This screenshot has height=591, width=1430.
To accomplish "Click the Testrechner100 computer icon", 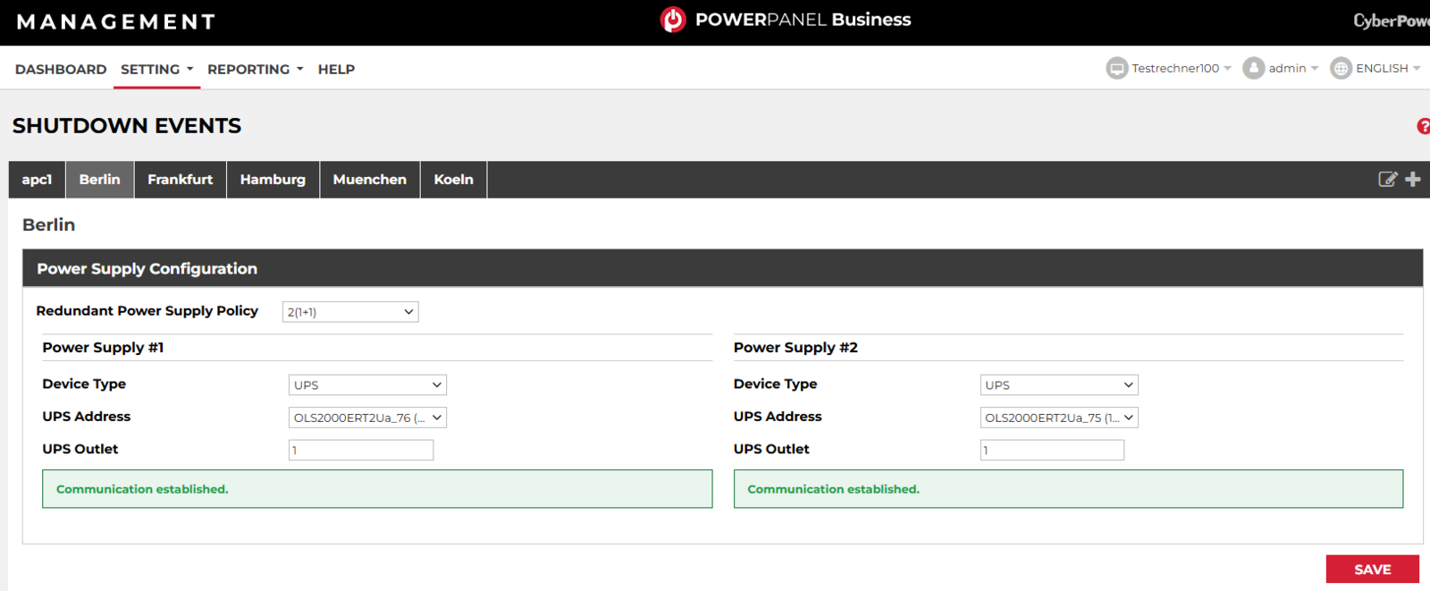I will point(1116,69).
